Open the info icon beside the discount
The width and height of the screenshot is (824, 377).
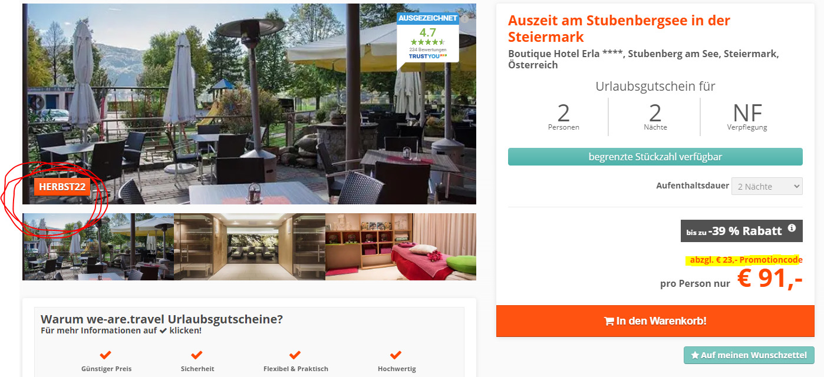tap(792, 228)
